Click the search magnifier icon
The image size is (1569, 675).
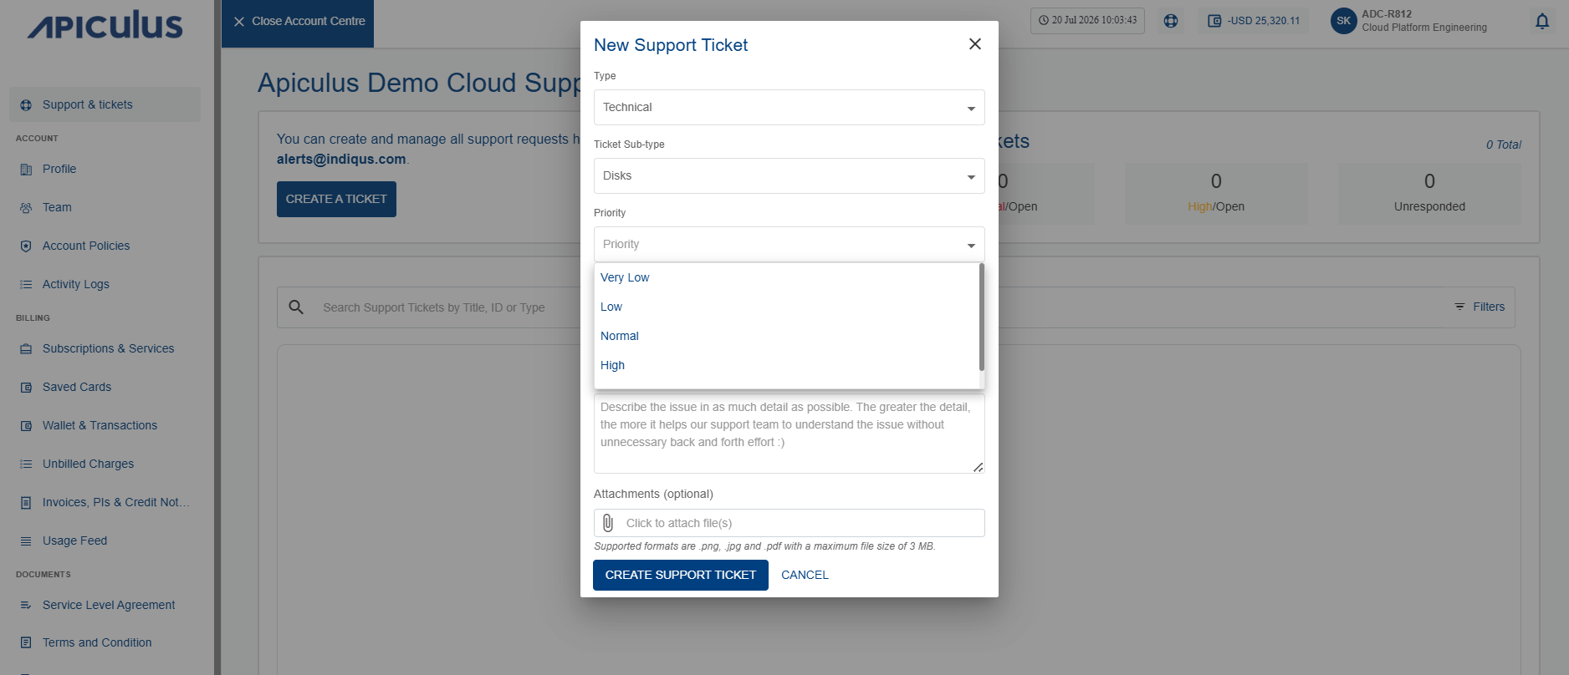[296, 307]
